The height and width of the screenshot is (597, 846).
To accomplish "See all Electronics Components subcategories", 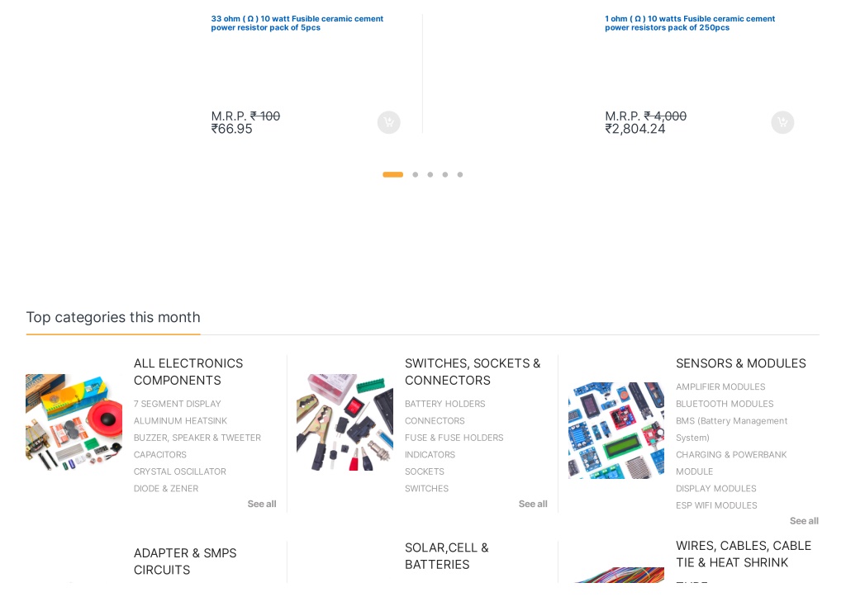I will 262,504.
